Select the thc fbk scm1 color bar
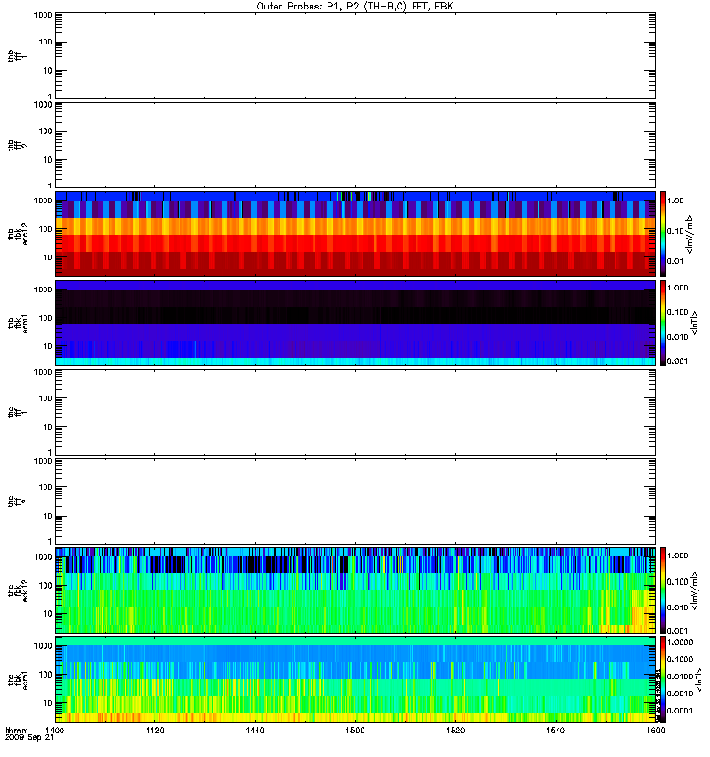The height and width of the screenshot is (757, 710). click(662, 679)
